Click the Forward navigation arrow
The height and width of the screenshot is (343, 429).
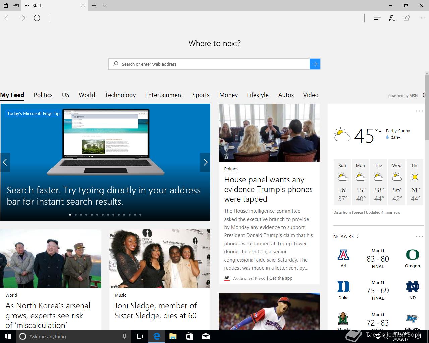(22, 18)
